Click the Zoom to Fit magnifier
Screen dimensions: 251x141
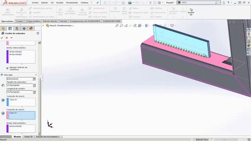click(117, 25)
